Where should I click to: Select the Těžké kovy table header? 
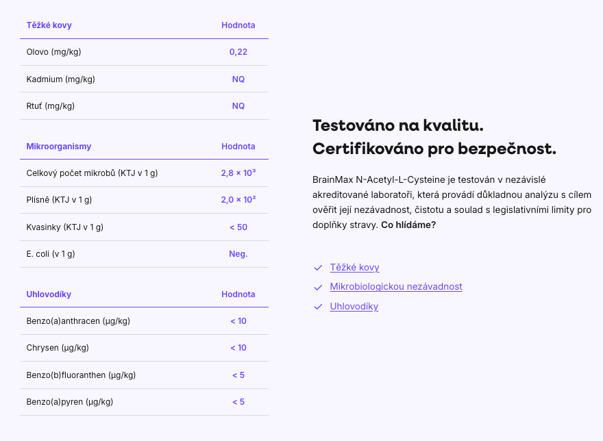49,25
